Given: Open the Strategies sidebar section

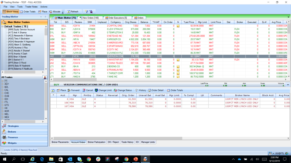Looking at the screenshot, I should pyautogui.click(x=13, y=126).
